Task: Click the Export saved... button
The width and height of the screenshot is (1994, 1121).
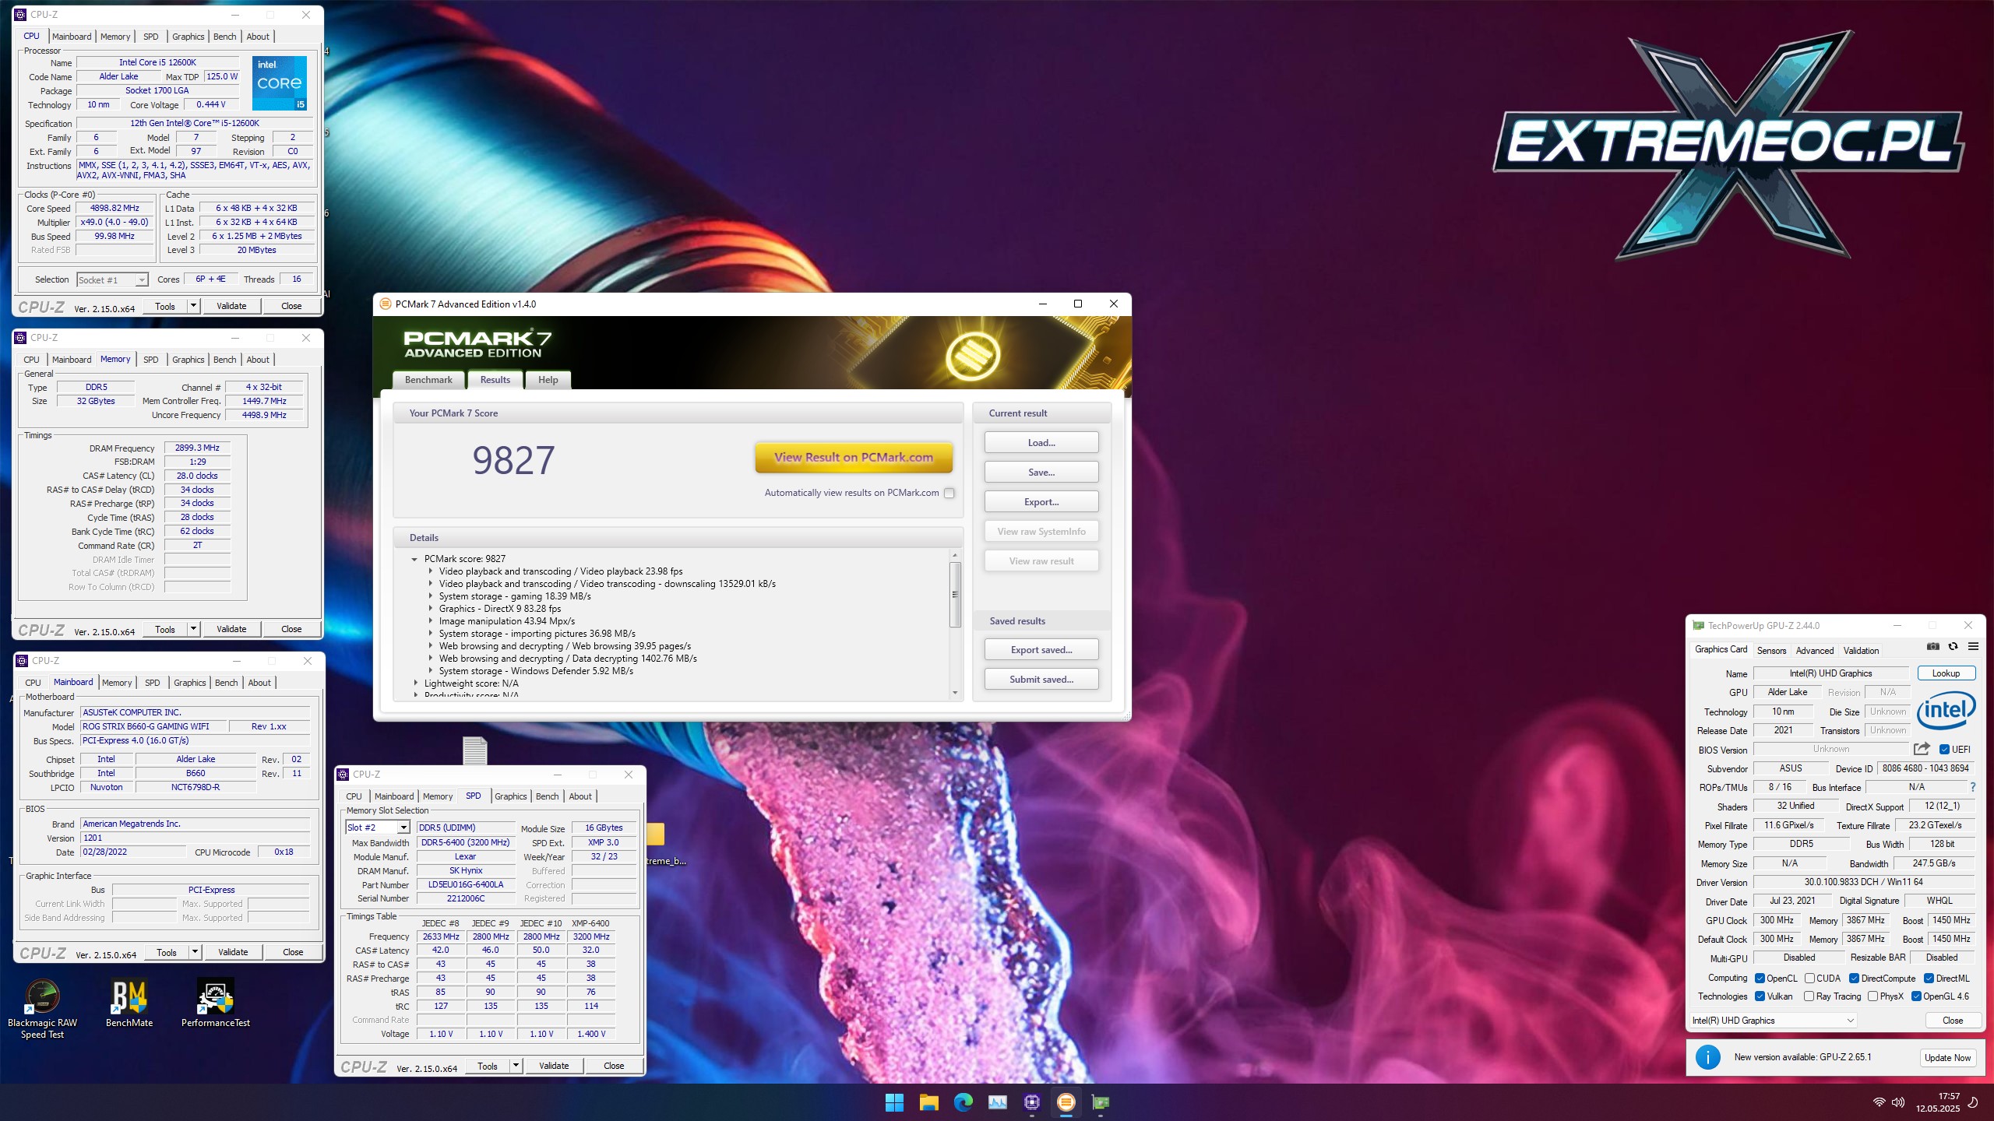Action: click(1041, 650)
